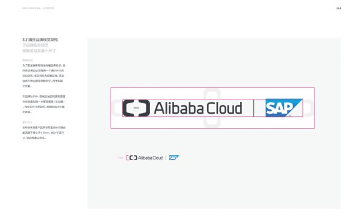Click the pink 4.5mm measurement label
Screen dimensions: 348x220
120,158
